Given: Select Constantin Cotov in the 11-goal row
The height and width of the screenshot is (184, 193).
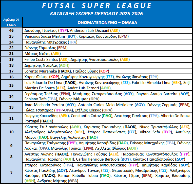Looking at the screenshot, I should 86,116.
